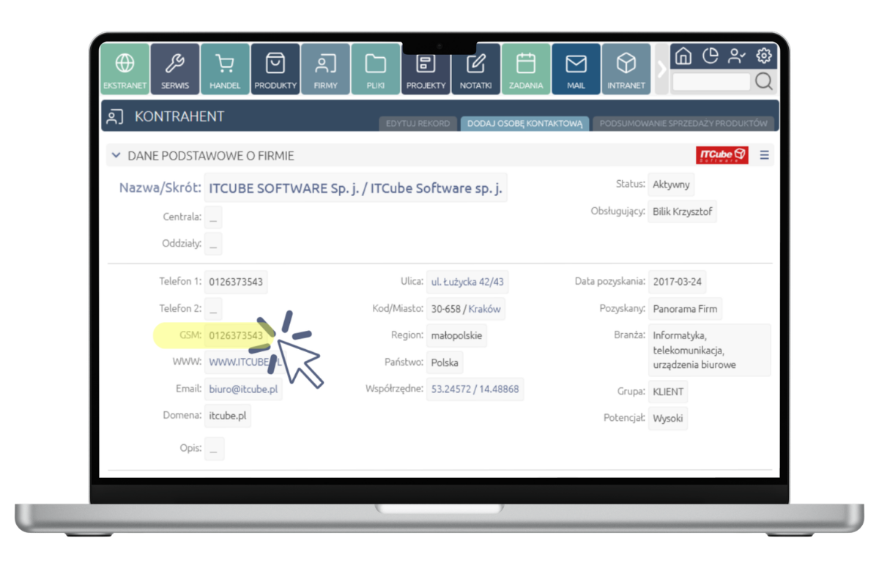Click the home icon in top-right toolbar
The image size is (879, 568).
tap(683, 56)
